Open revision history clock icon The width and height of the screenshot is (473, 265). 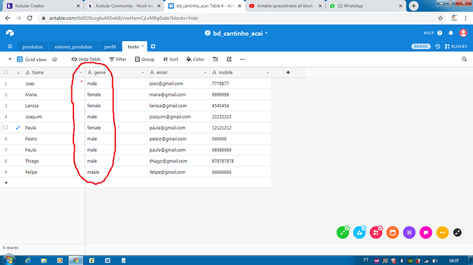click(437, 47)
